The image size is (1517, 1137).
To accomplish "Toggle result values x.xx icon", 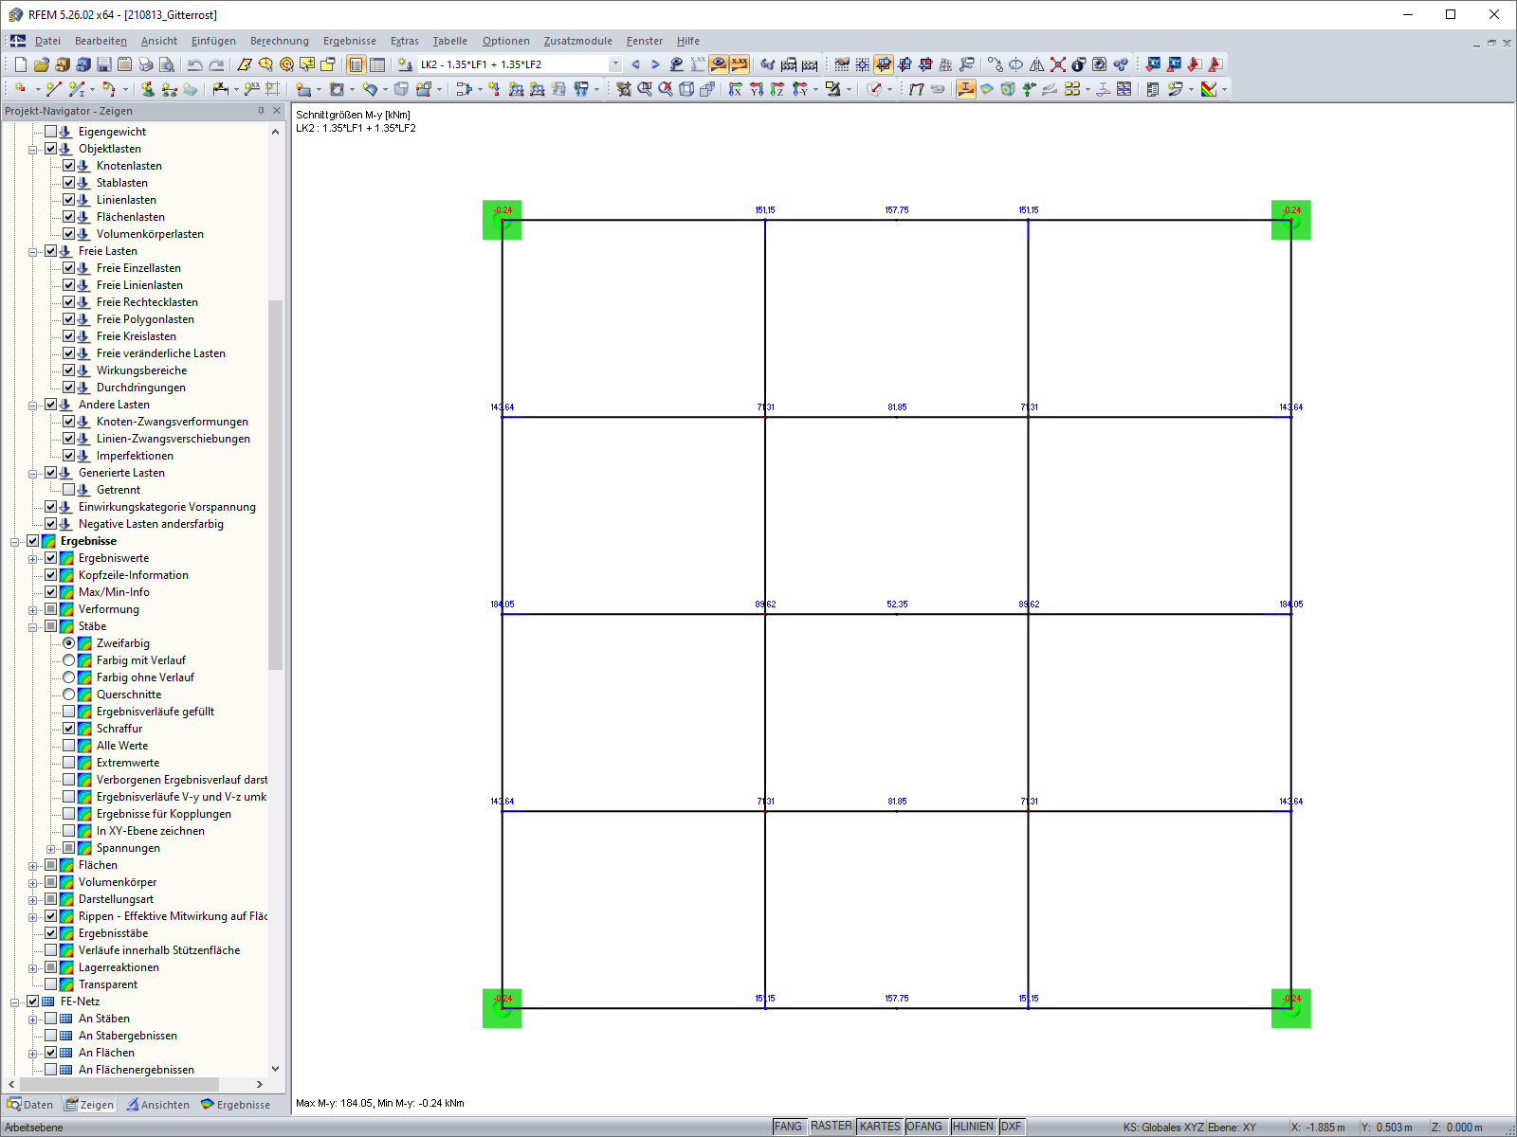I will (x=740, y=64).
